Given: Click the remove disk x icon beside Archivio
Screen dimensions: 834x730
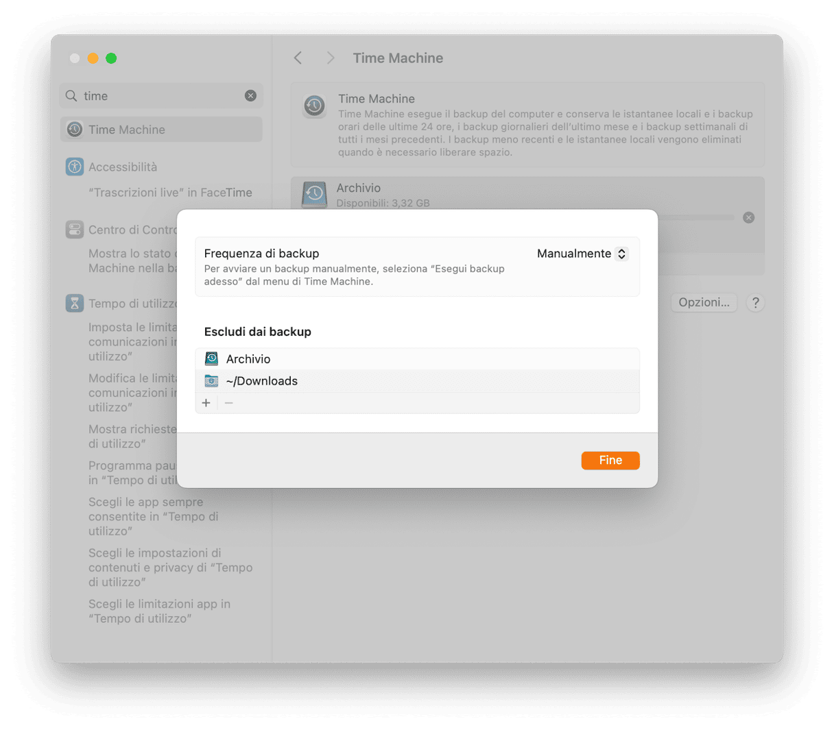Looking at the screenshot, I should (x=749, y=217).
